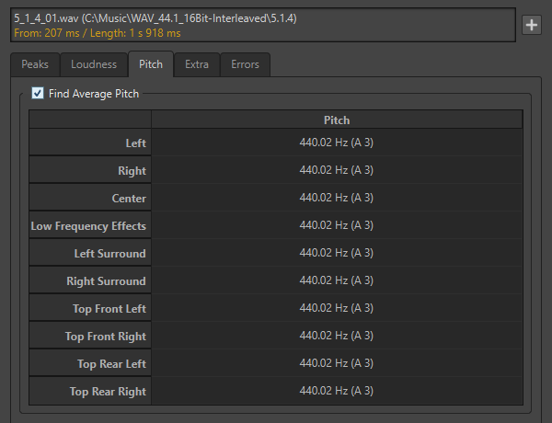
Task: Show the Errors tab
Action: tap(245, 64)
